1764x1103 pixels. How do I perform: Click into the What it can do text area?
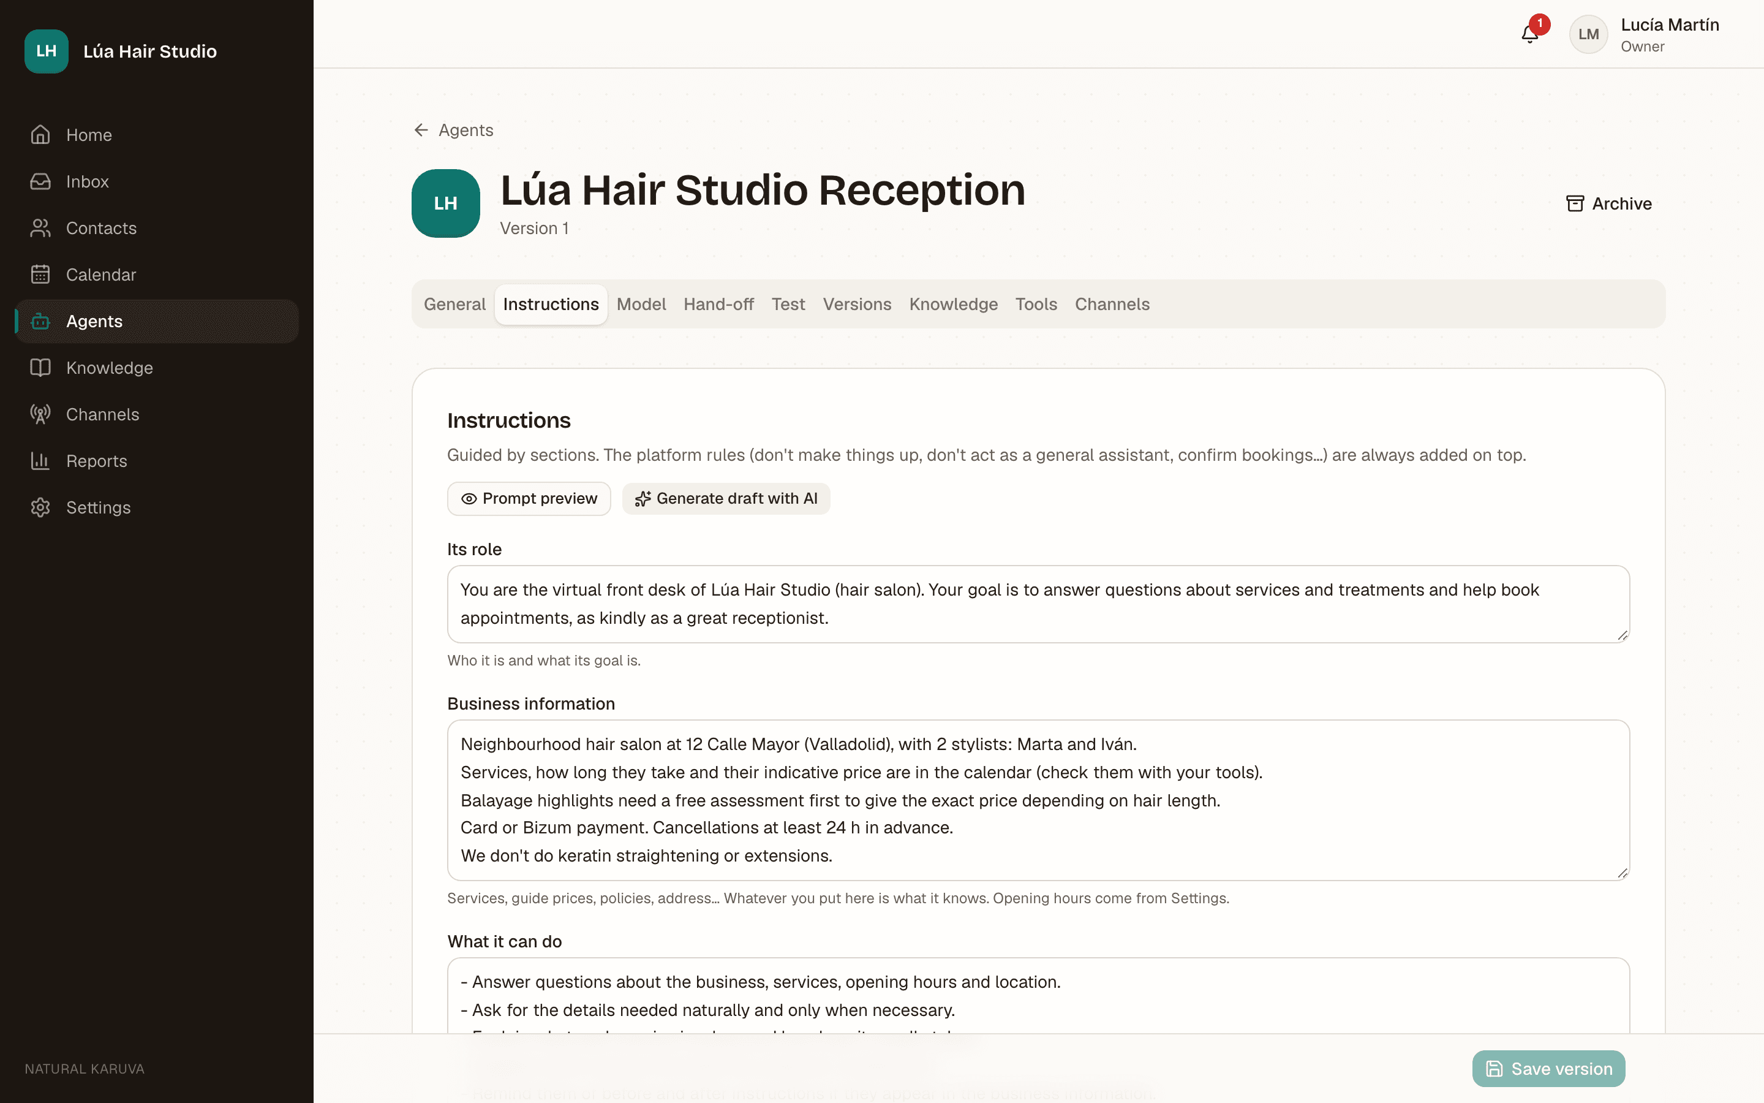pos(1038,996)
